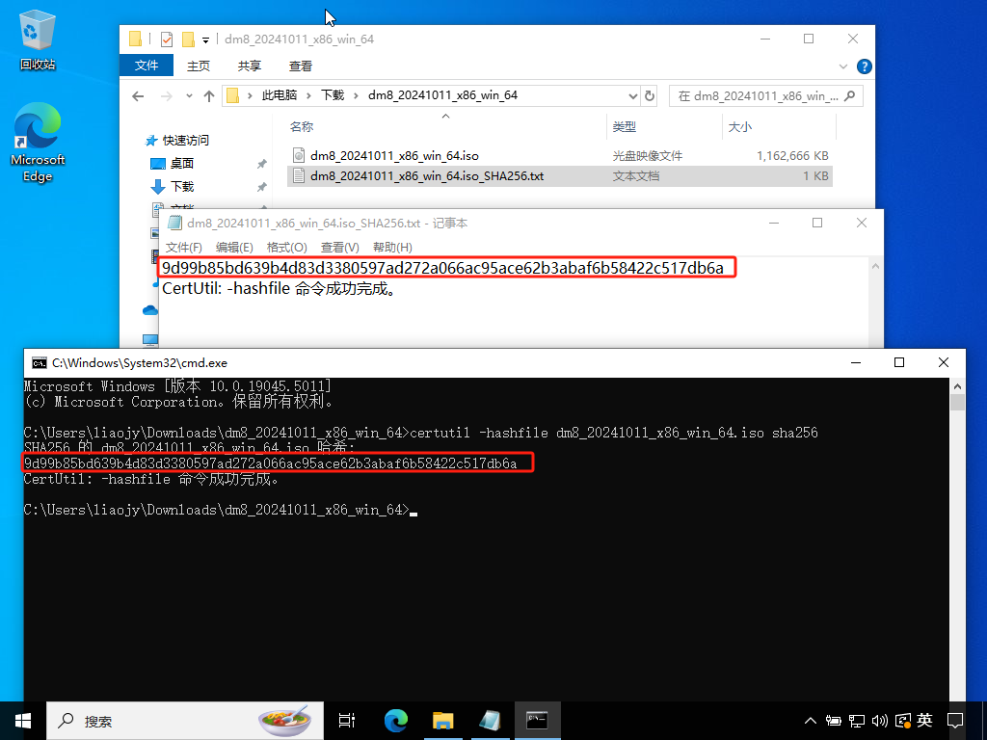Click 下载 in the address breadcrumb
This screenshot has width=987, height=740.
pos(333,95)
